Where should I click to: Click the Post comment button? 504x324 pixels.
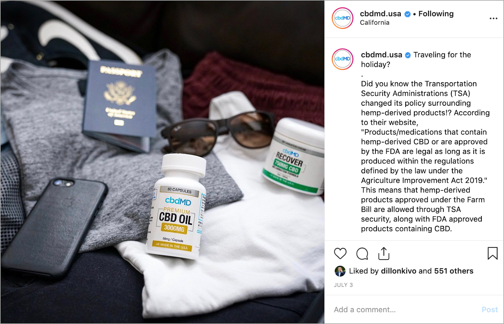[x=490, y=310]
